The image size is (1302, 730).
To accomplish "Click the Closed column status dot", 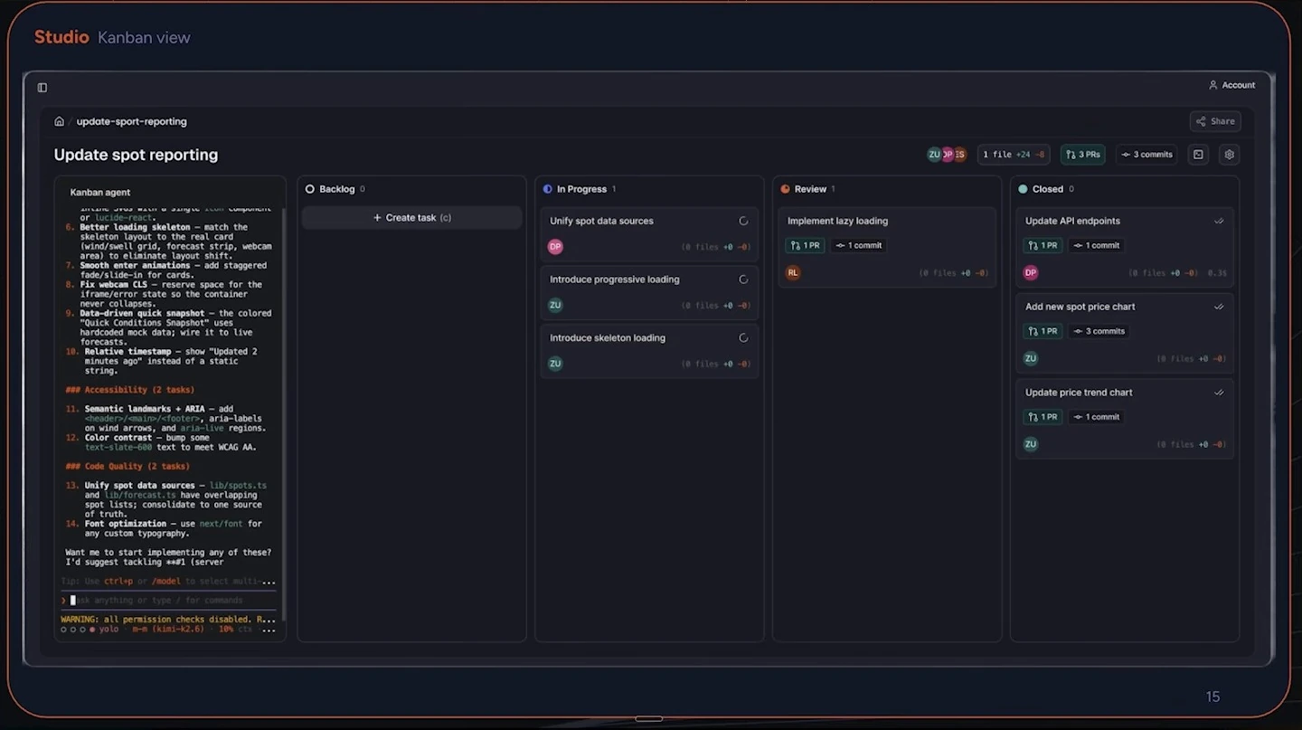I will click(1023, 189).
